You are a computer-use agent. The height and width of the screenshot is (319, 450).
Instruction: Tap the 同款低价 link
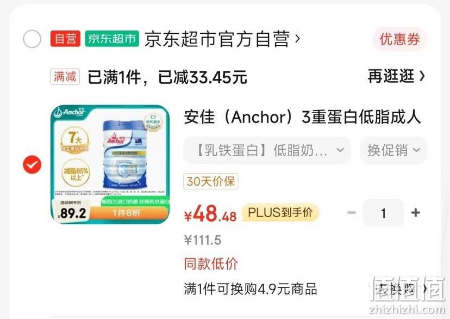pyautogui.click(x=211, y=263)
